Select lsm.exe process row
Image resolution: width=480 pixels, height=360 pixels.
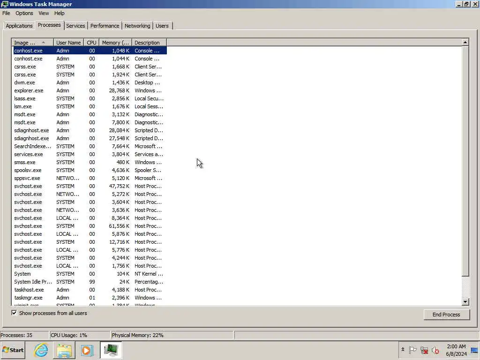(x=90, y=106)
